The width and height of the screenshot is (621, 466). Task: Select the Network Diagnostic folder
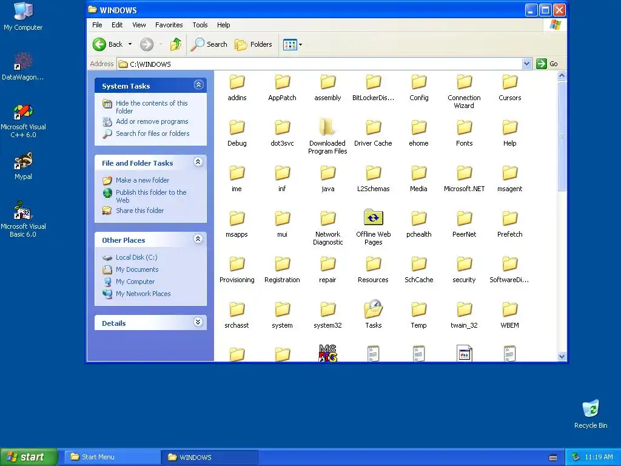point(327,227)
